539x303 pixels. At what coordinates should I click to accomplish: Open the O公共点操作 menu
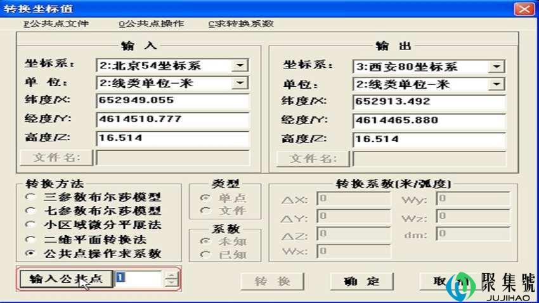(x=151, y=24)
